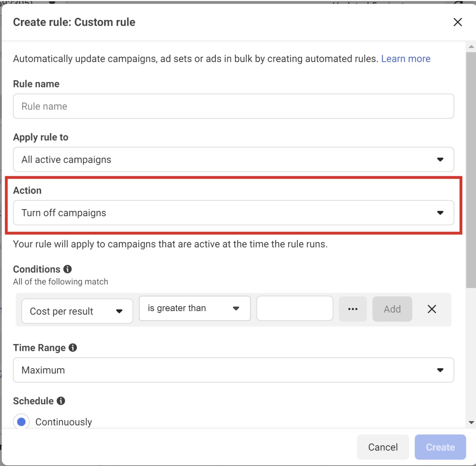Open the is greater than operator dropdown
This screenshot has height=466, width=476.
[194, 308]
